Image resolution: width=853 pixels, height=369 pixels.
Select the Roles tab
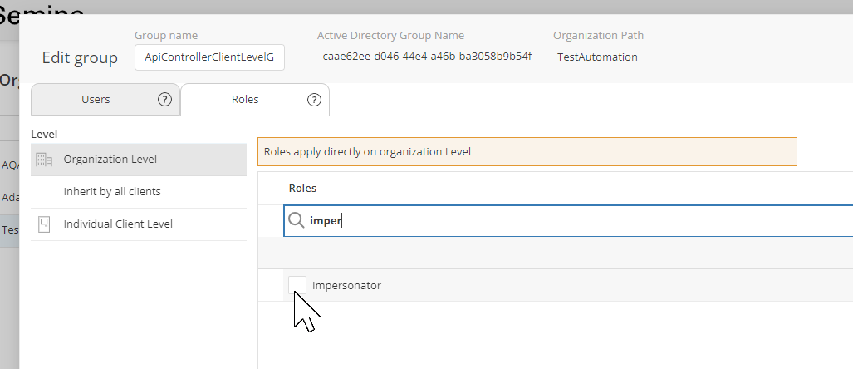pos(244,100)
